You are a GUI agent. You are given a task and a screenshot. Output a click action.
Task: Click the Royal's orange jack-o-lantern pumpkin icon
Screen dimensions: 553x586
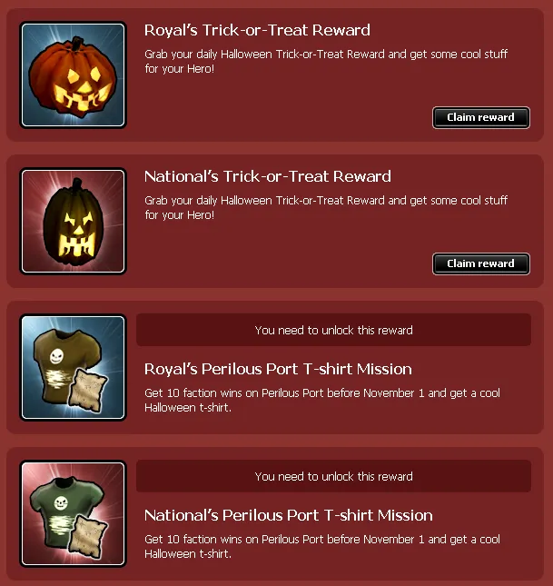(73, 74)
